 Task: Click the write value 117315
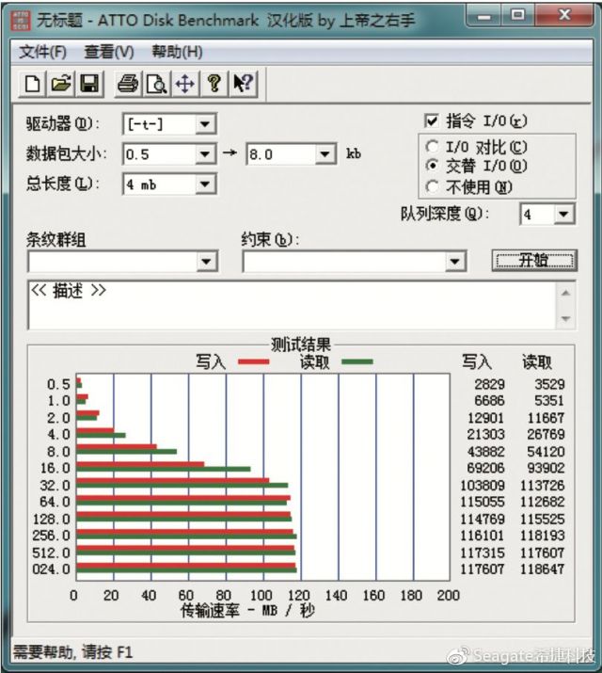click(483, 553)
